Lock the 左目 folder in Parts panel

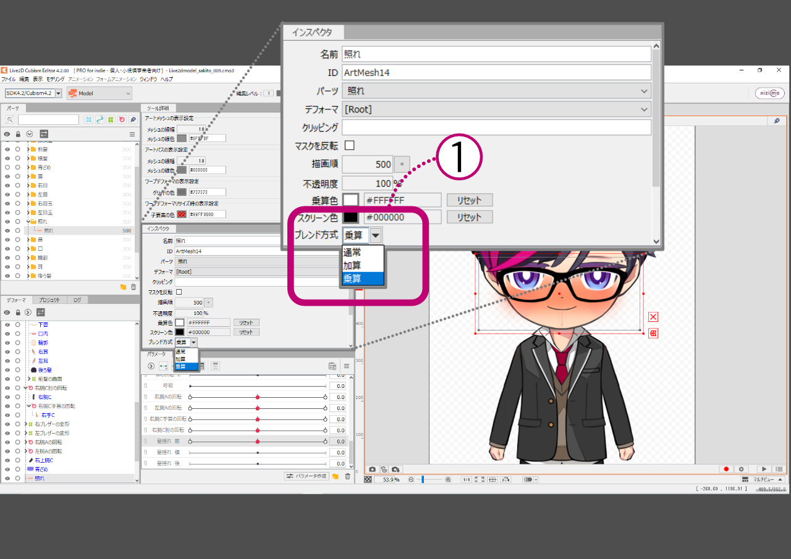point(18,194)
